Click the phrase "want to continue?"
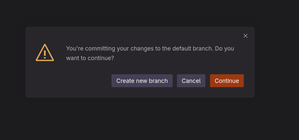 coord(90,58)
